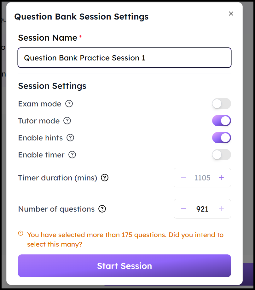
Task: Increase the number of questions
Action: (x=221, y=209)
